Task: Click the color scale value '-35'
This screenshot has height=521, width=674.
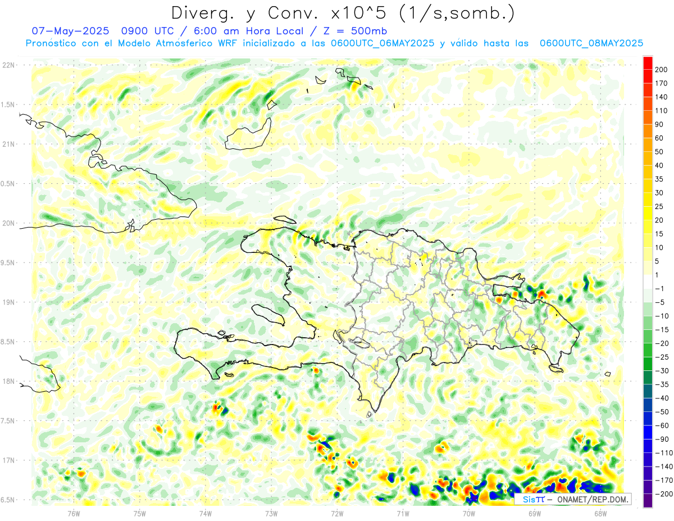Action: (663, 384)
